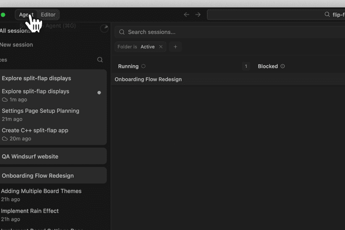Image resolution: width=345 pixels, height=230 pixels.
Task: Expand the QA Windsurf website group
Action: pyautogui.click(x=30, y=156)
